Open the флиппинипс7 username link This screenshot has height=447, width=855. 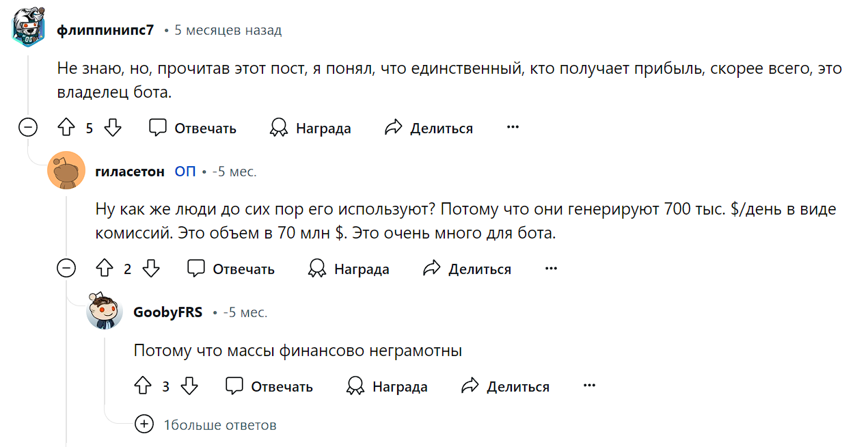pos(105,30)
